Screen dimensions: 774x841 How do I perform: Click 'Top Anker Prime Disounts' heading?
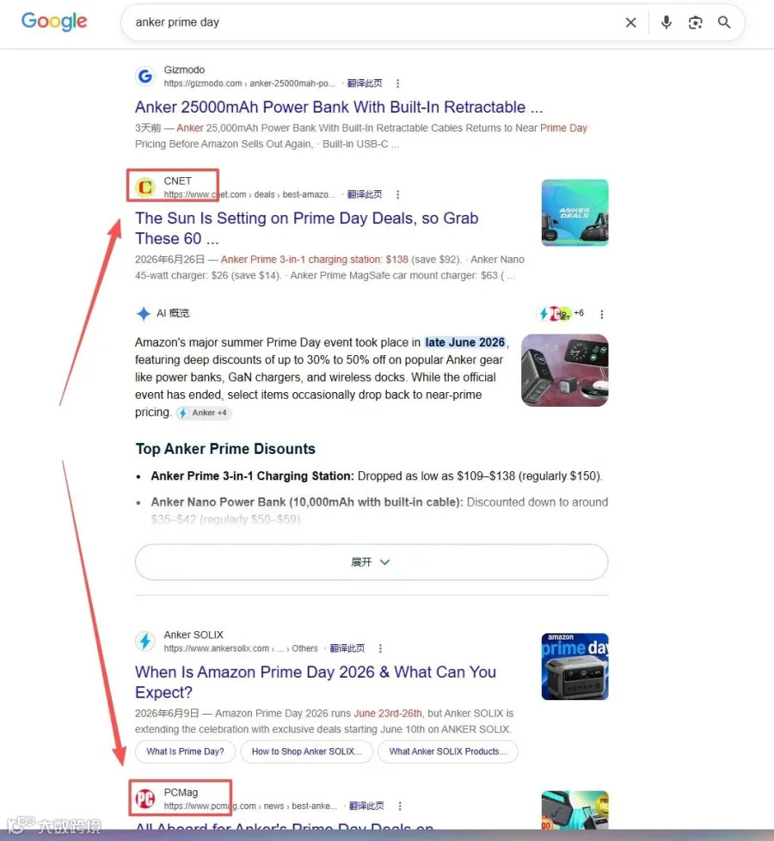(x=225, y=448)
